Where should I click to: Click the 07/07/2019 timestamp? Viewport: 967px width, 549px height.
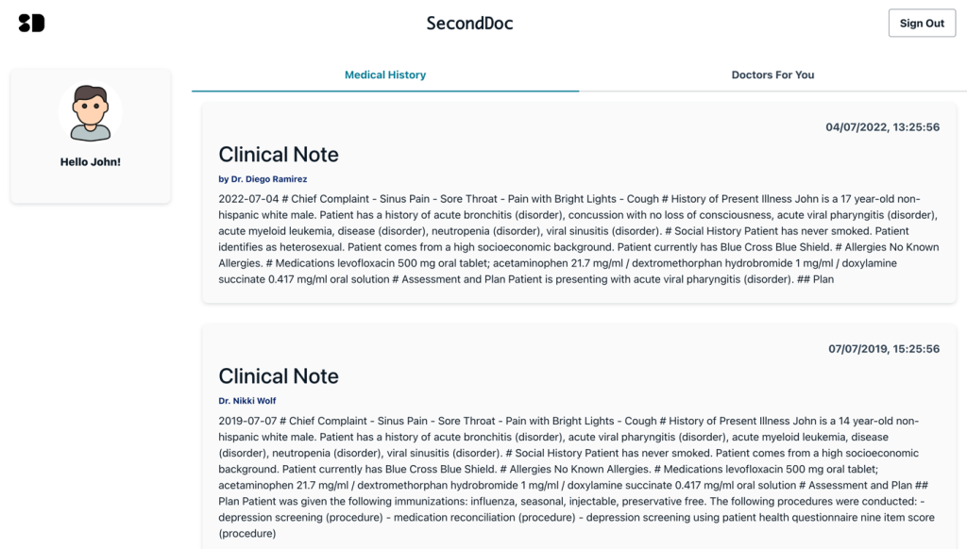point(882,348)
